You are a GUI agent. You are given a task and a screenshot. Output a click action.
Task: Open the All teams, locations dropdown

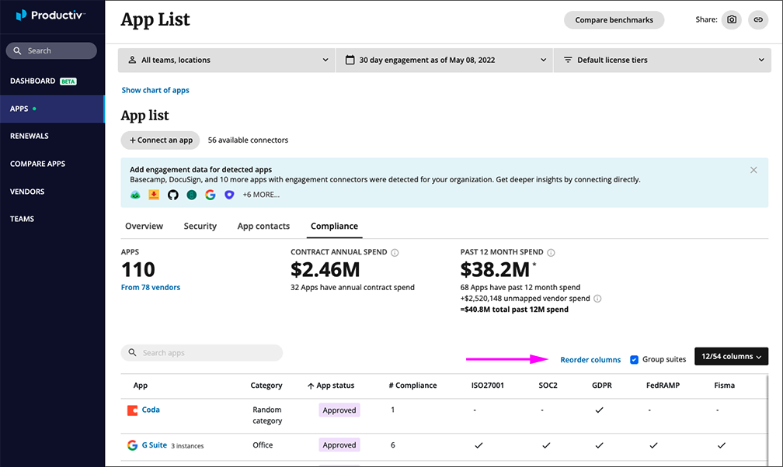pyautogui.click(x=227, y=60)
